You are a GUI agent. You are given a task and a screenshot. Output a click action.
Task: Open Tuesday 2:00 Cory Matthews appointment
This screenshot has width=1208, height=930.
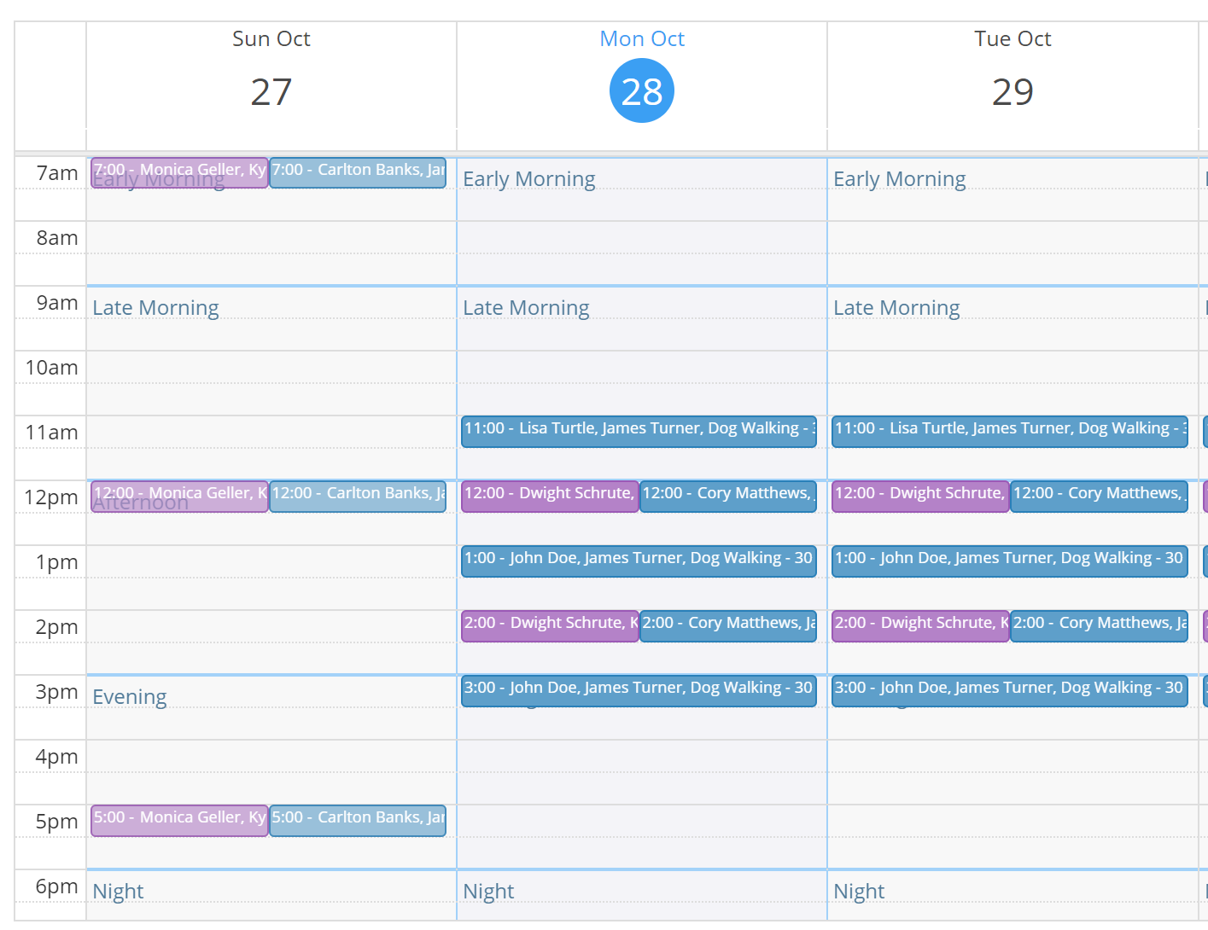1099,626
